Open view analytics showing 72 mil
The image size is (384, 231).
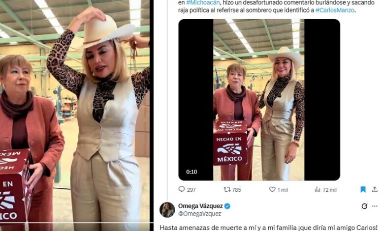pos(318,189)
